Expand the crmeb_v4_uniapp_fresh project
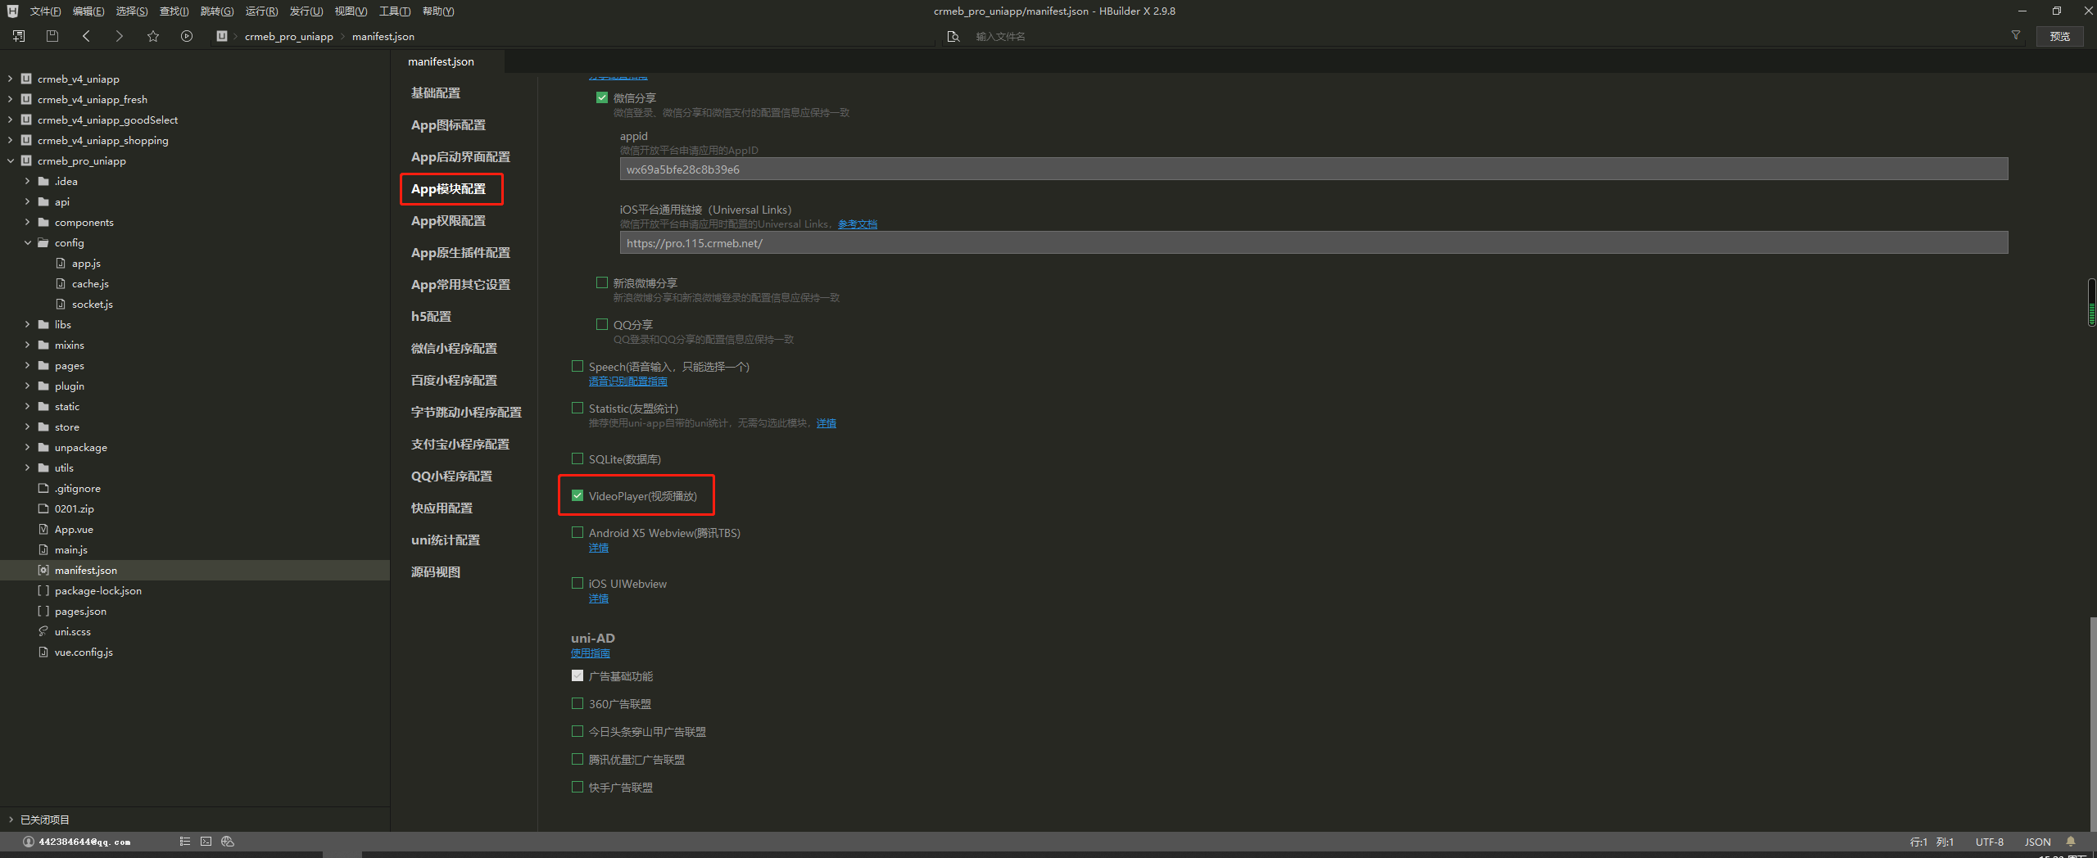 click(x=10, y=99)
